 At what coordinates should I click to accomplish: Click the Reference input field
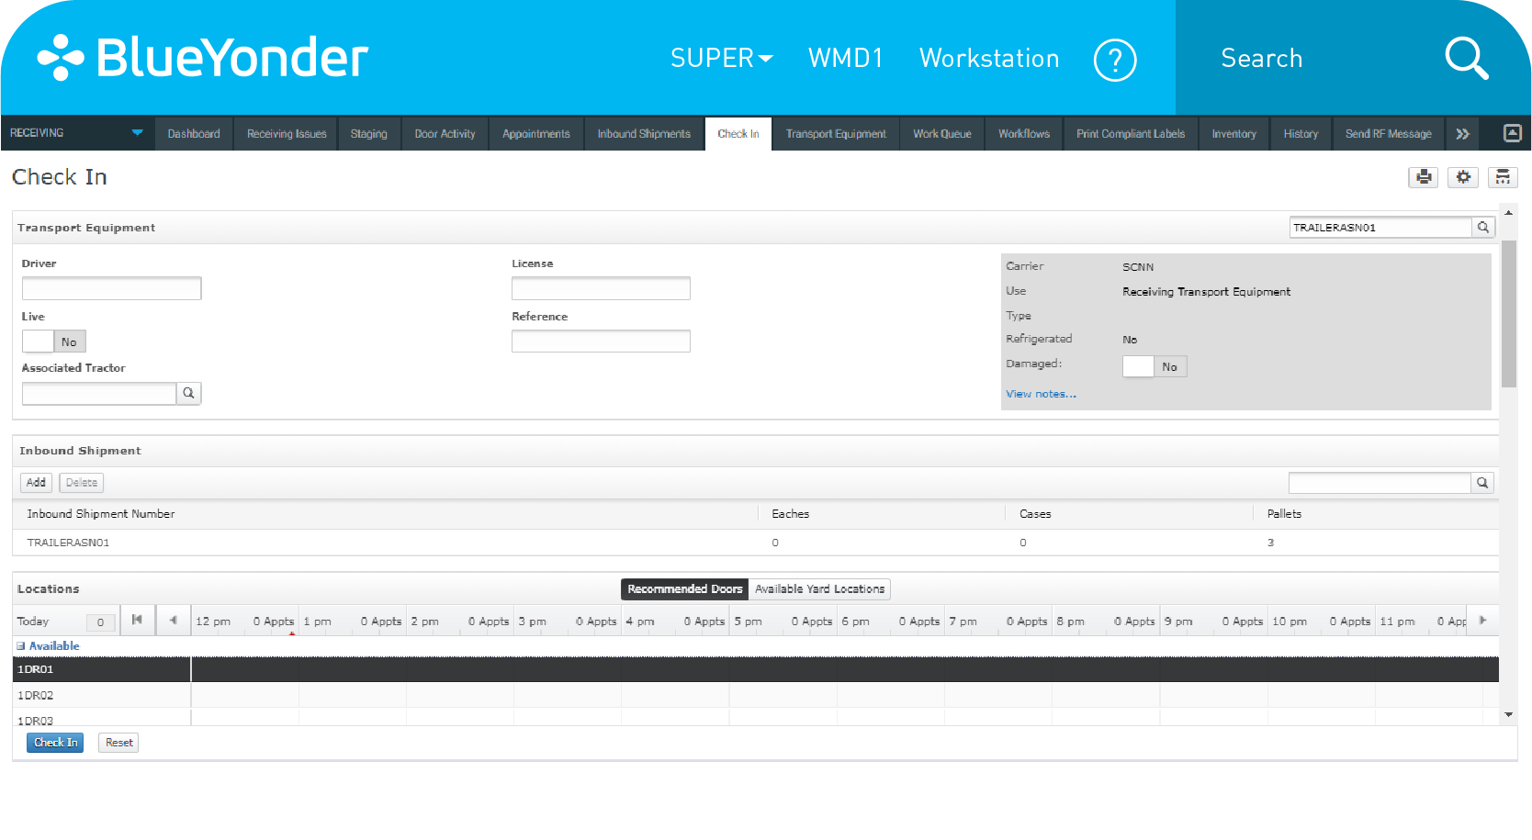(601, 342)
